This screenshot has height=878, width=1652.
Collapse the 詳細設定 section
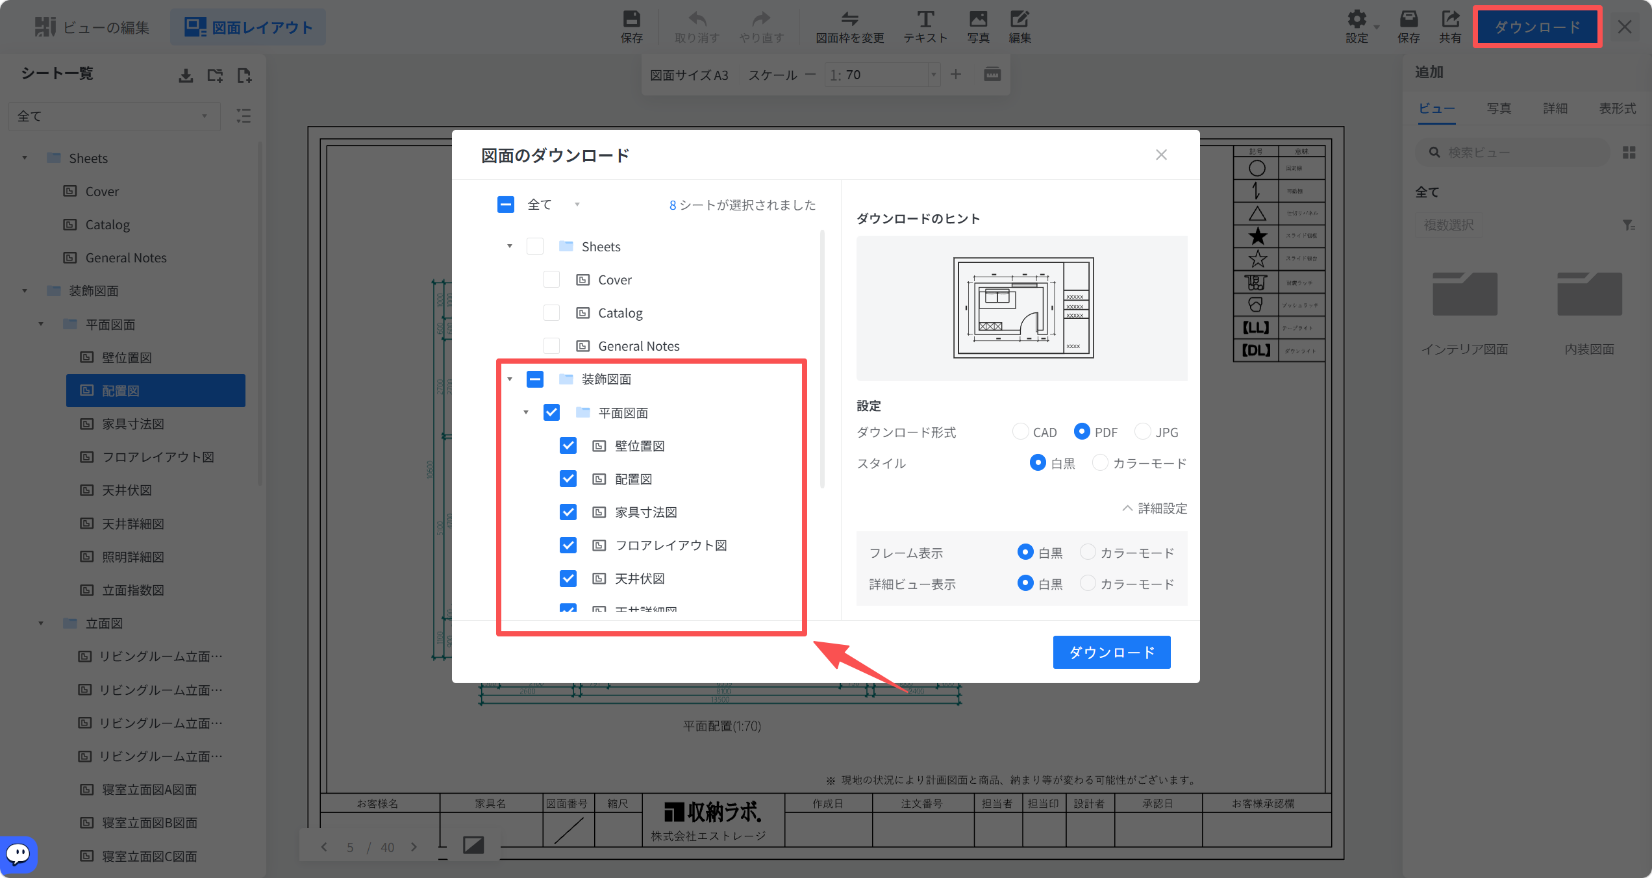(x=1155, y=508)
